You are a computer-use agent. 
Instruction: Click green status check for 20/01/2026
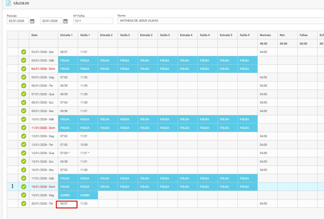(x=24, y=204)
